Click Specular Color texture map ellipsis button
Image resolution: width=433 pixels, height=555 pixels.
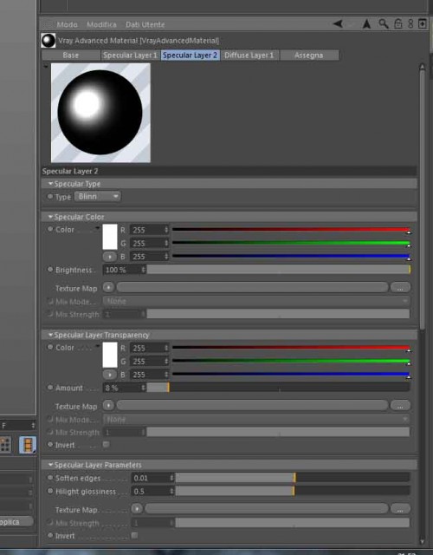[x=400, y=287]
